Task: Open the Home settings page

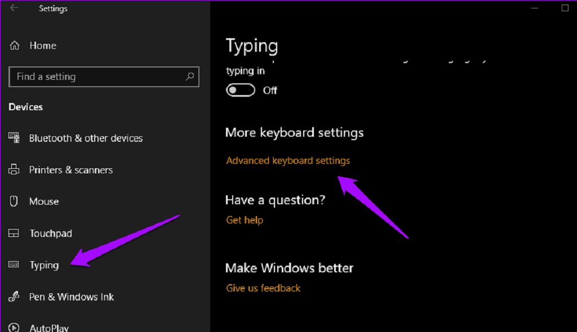Action: 43,46
